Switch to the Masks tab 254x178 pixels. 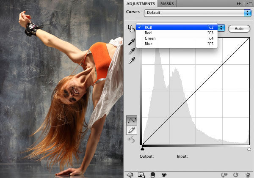[x=167, y=3]
